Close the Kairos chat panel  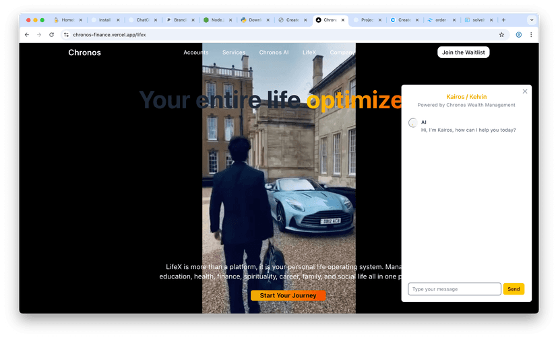pyautogui.click(x=525, y=91)
